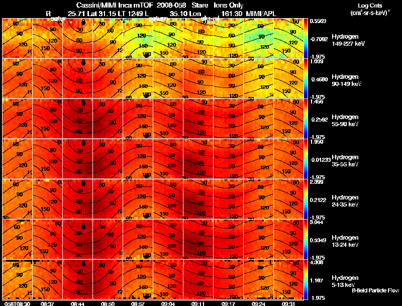The height and width of the screenshot is (306, 402).
Task: Open the 149-227 keV panel at 09:24
Action: point(258,38)
